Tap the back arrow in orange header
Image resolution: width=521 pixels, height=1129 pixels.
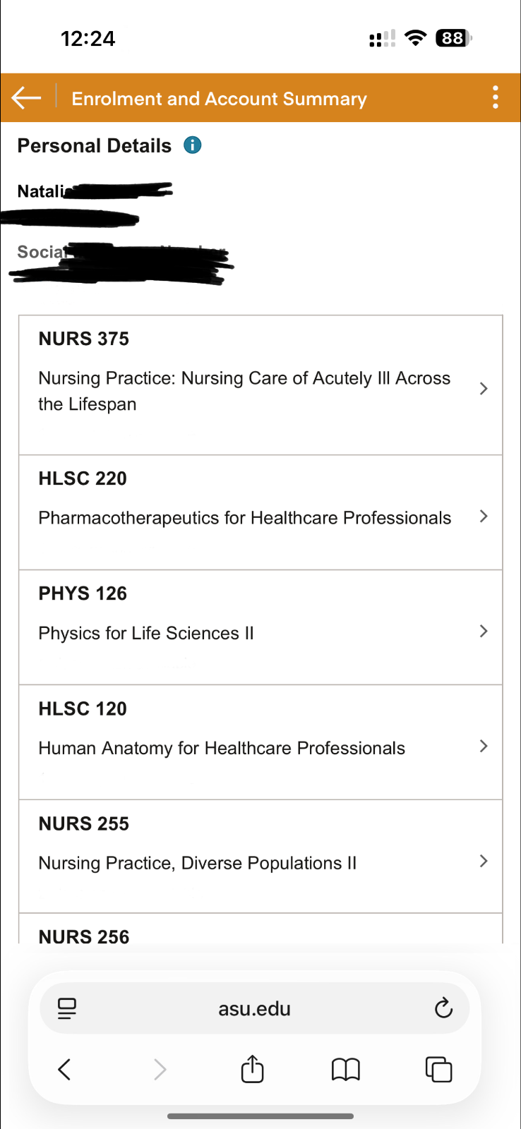(x=27, y=98)
